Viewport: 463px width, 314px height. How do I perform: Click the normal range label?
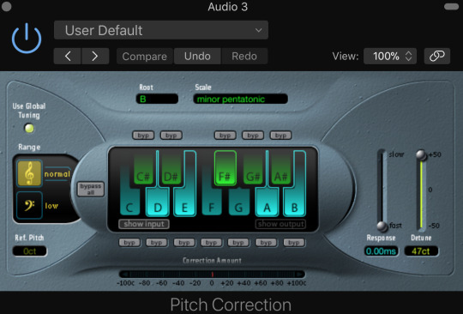(57, 174)
